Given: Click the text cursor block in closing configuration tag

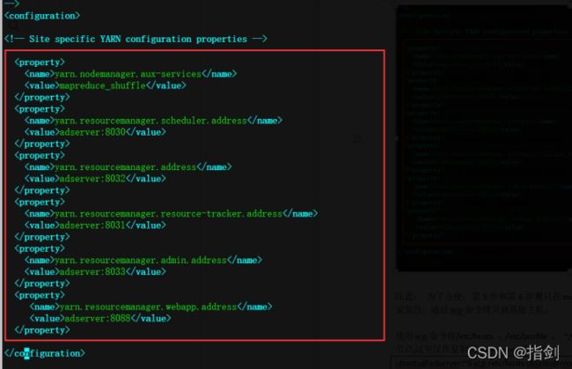Looking at the screenshot, I should point(26,354).
